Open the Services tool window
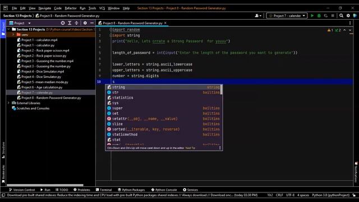Image resolution: width=359 pixels, height=202 pixels. 190,190
